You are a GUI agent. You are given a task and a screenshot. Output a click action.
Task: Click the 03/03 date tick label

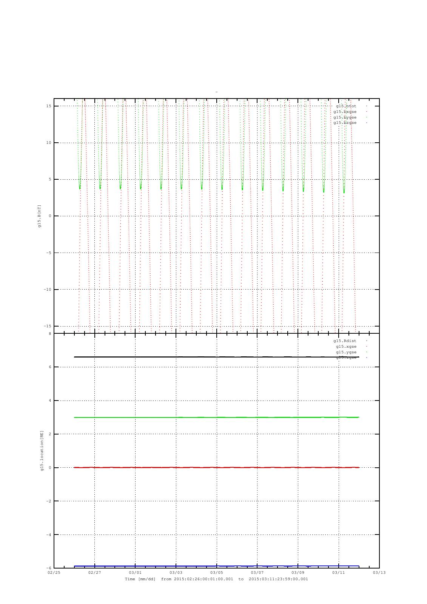[x=176, y=573]
